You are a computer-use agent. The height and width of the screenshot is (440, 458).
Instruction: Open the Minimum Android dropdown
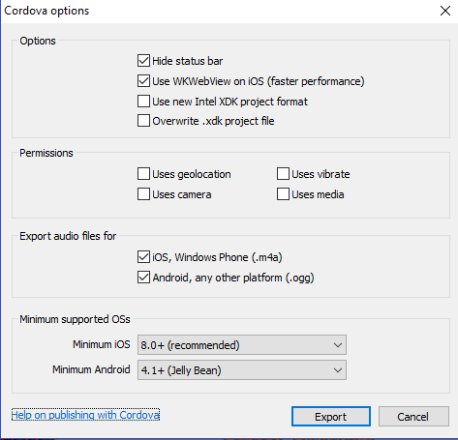(242, 370)
